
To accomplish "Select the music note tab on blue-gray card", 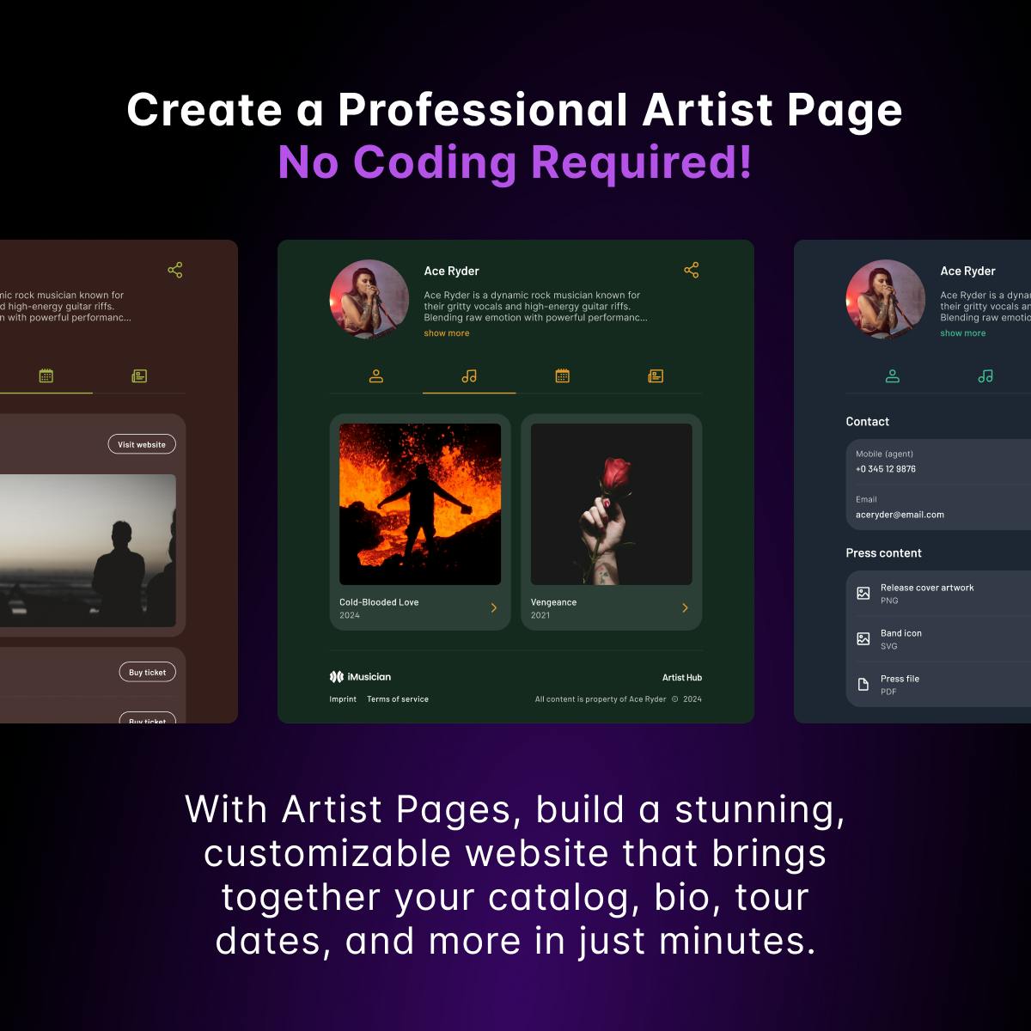I will point(985,376).
